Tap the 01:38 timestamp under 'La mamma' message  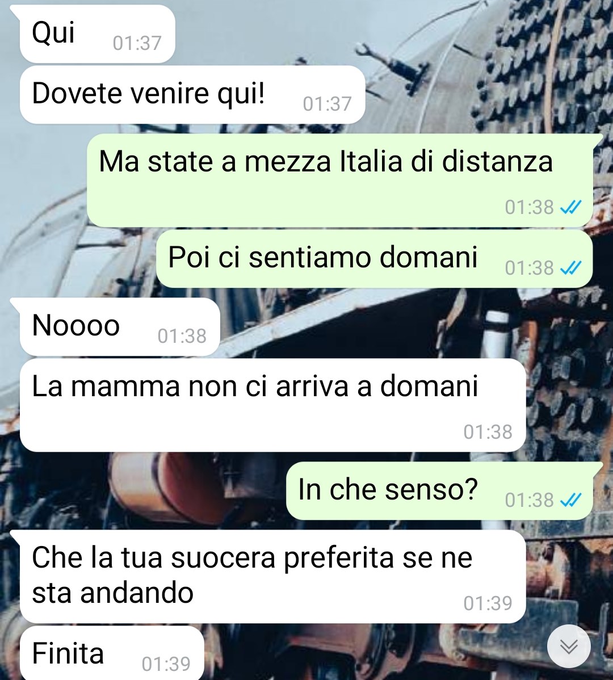pyautogui.click(x=488, y=433)
